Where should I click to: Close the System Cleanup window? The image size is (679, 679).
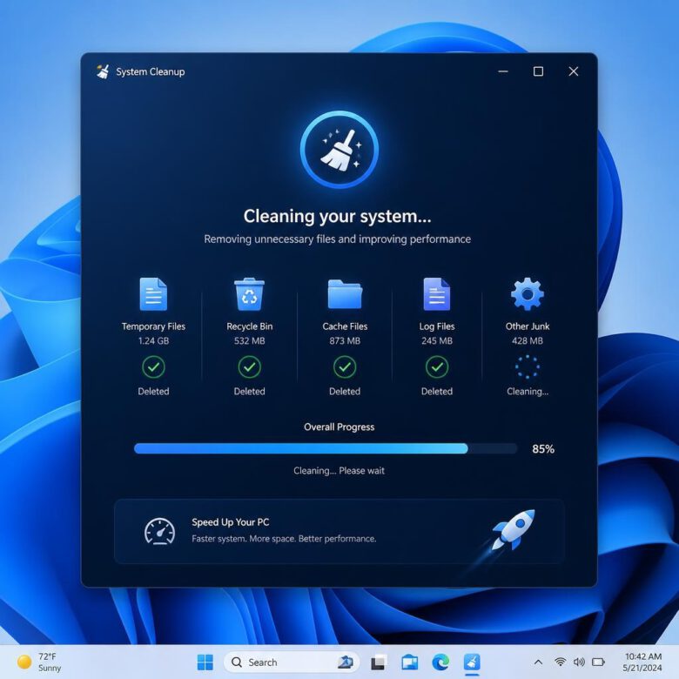pos(574,71)
